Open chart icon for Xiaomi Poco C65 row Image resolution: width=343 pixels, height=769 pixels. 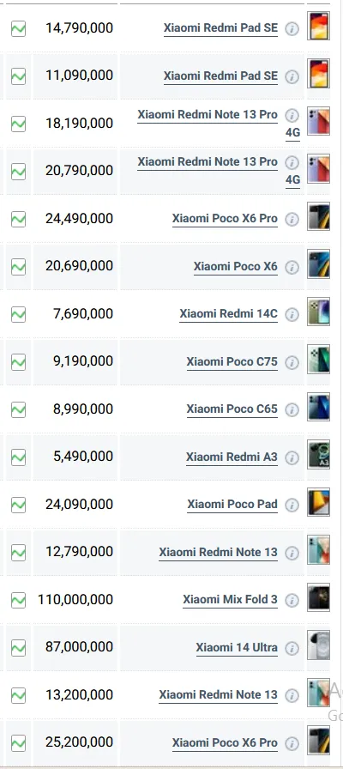pyautogui.click(x=18, y=409)
